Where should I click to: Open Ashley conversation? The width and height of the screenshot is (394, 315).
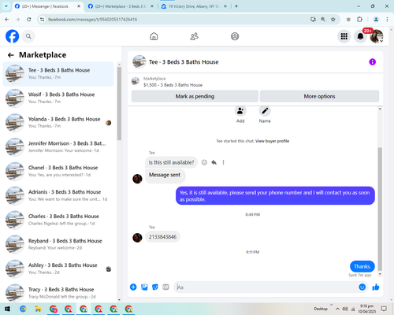pyautogui.click(x=58, y=269)
